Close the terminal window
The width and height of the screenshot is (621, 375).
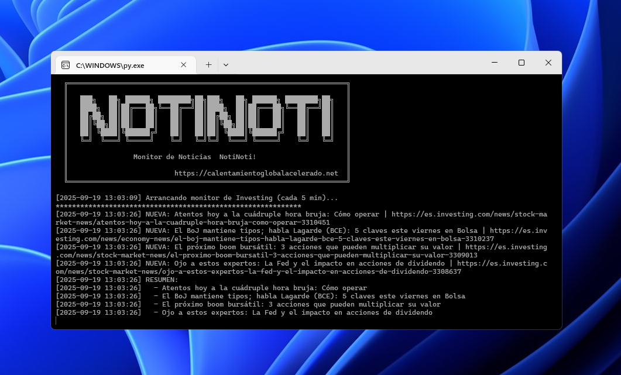pyautogui.click(x=548, y=63)
